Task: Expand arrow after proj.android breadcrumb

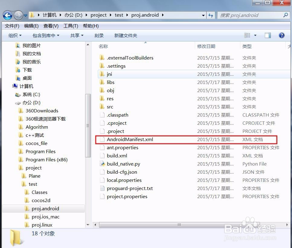Action: pos(163,15)
